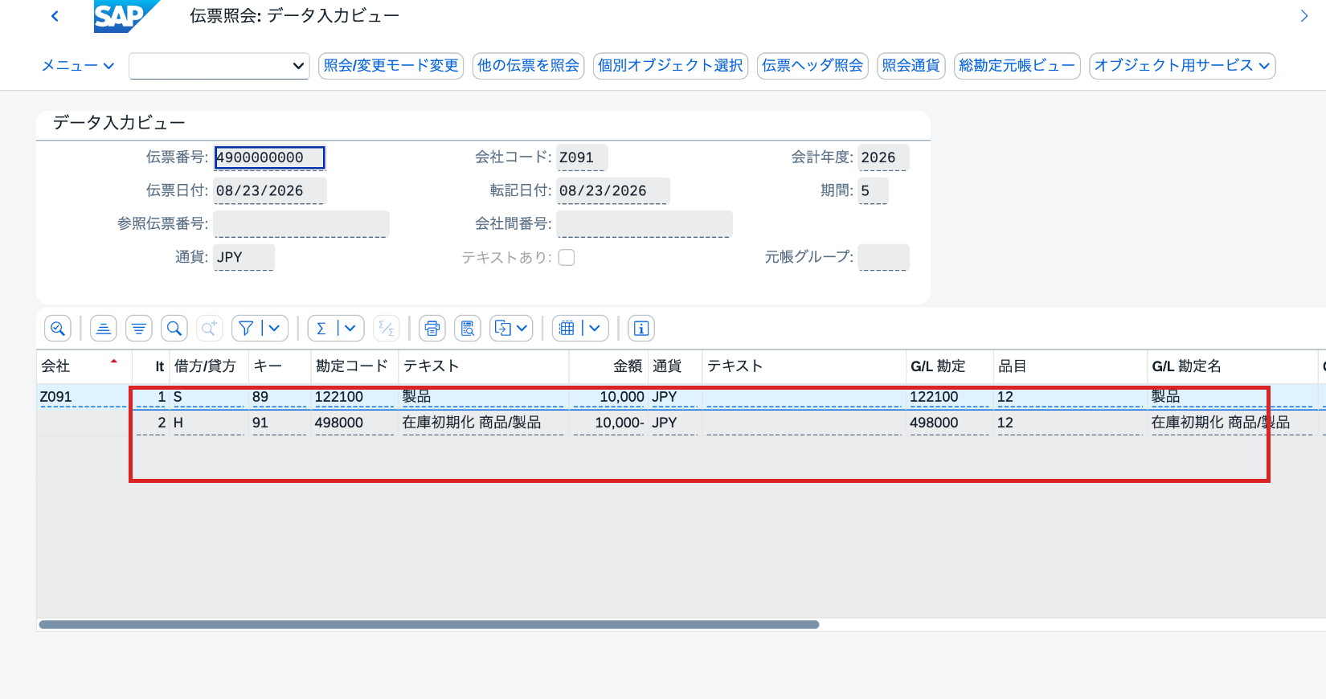The width and height of the screenshot is (1326, 699).
Task: Click the horizontal scrollbar below the table
Action: tap(429, 624)
